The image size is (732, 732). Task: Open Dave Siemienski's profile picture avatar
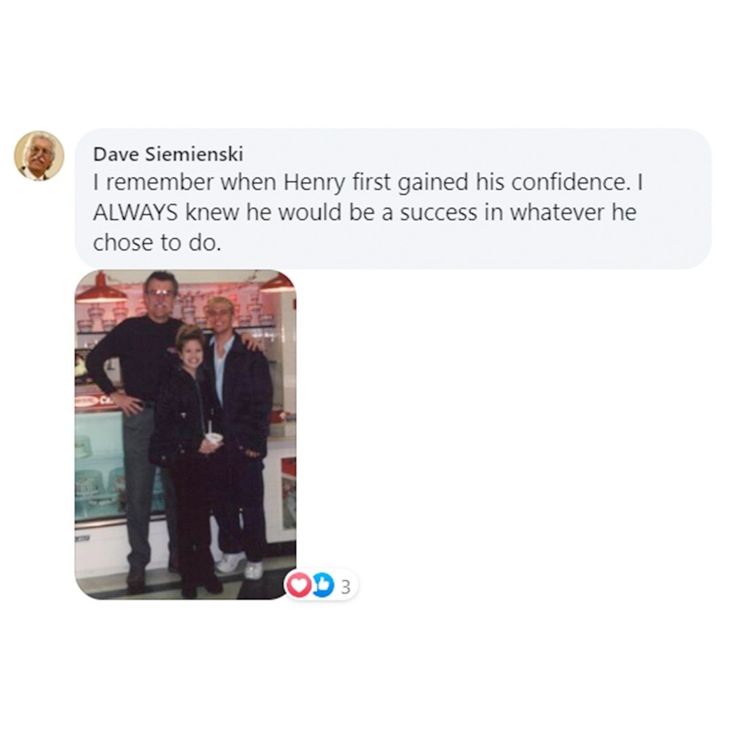[x=39, y=156]
